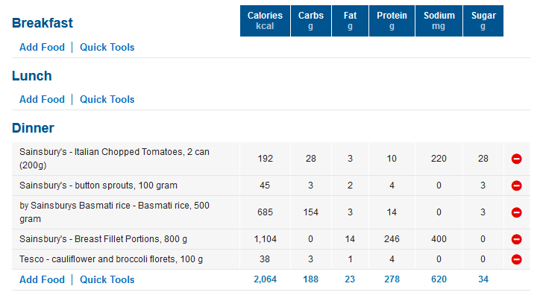
Task: Open Quick Tools for Breakfast
Action: [107, 47]
